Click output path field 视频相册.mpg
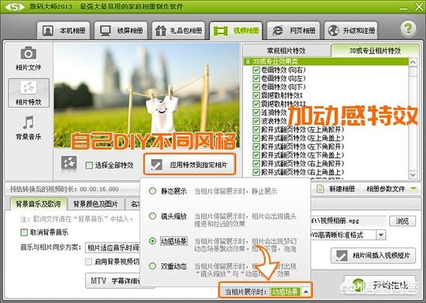This screenshot has width=426, height=303. pyautogui.click(x=348, y=221)
